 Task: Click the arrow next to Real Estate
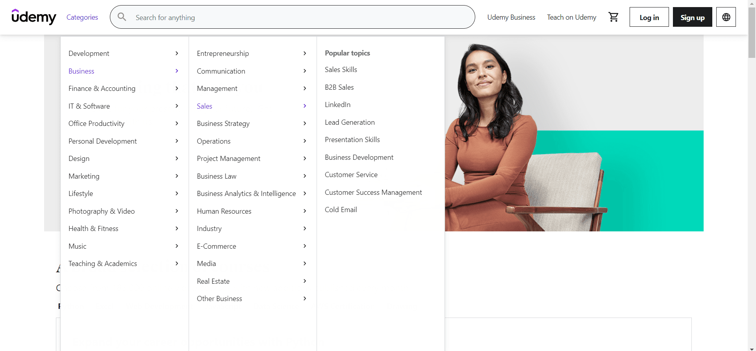click(305, 281)
